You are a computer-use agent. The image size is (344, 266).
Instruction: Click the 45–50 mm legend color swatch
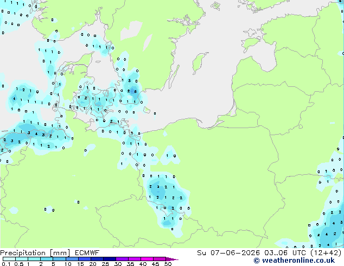click(160, 259)
